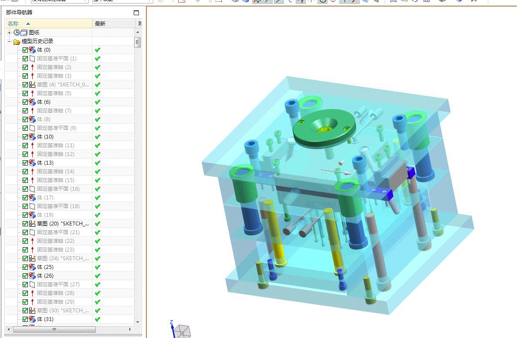Click the datum axis icon of 固定基准轴 (2)
This screenshot has width=517, height=338.
pyautogui.click(x=32, y=67)
